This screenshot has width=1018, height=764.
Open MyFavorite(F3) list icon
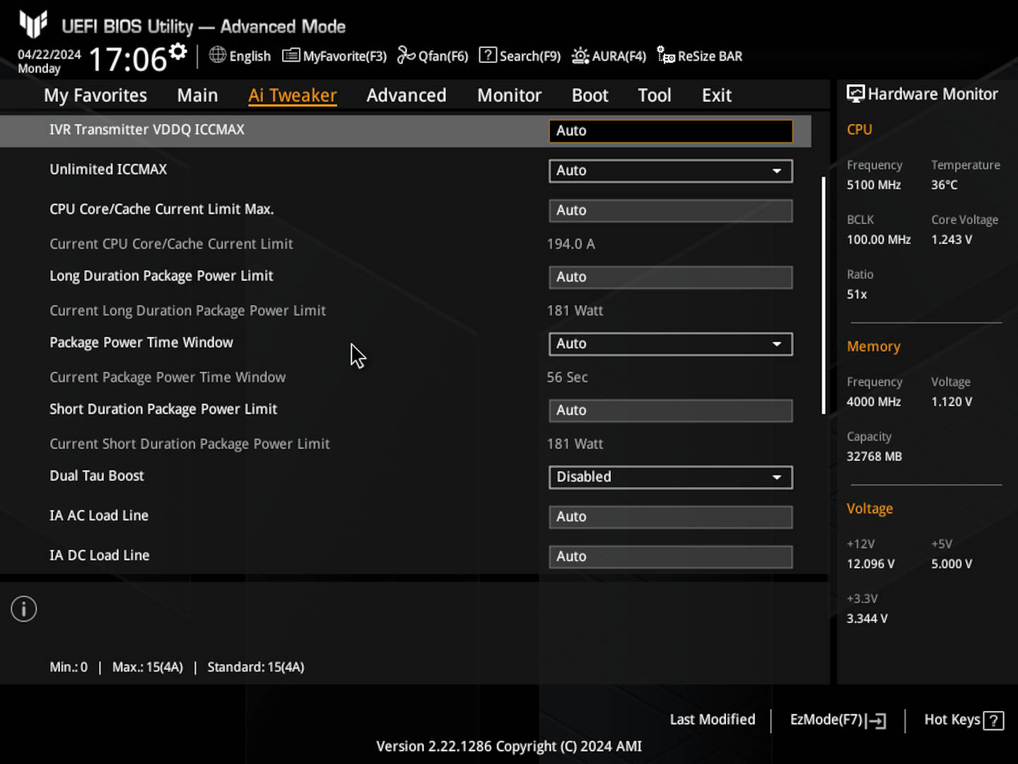tap(291, 55)
